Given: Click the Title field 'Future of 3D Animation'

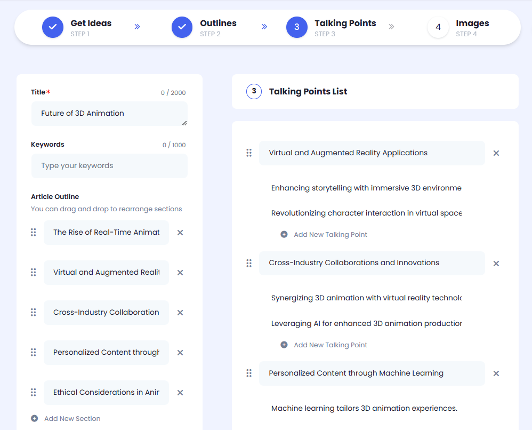Looking at the screenshot, I should (x=109, y=114).
